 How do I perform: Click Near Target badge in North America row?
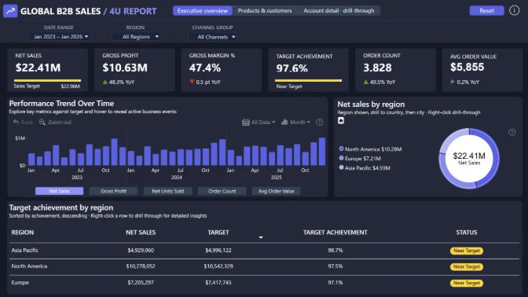click(467, 266)
